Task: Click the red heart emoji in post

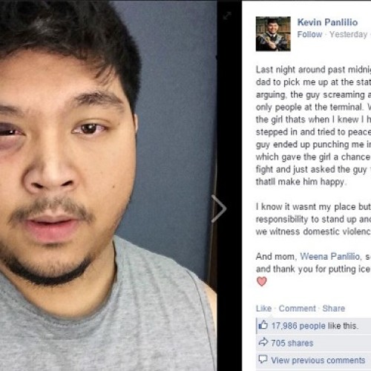Action: (262, 281)
